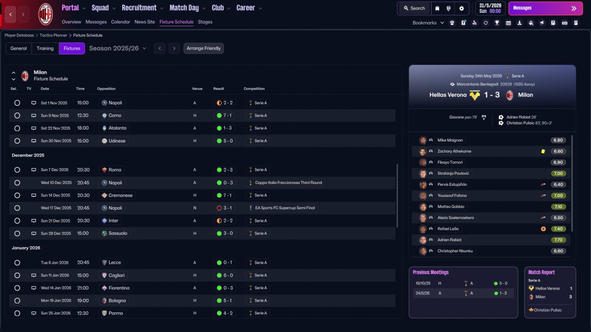
Task: Select the radio button for Bologna fixture
Action: pyautogui.click(x=17, y=301)
